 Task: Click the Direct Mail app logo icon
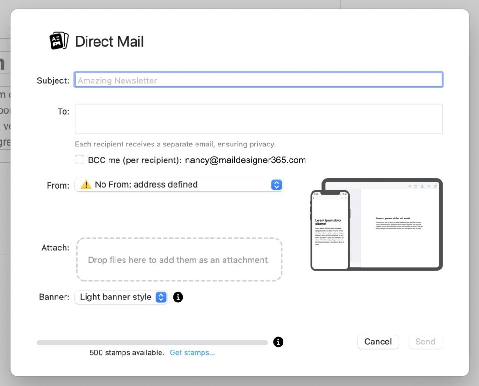tap(59, 41)
